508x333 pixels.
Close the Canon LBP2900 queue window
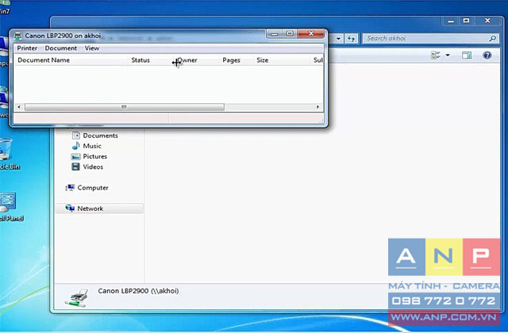[x=310, y=33]
